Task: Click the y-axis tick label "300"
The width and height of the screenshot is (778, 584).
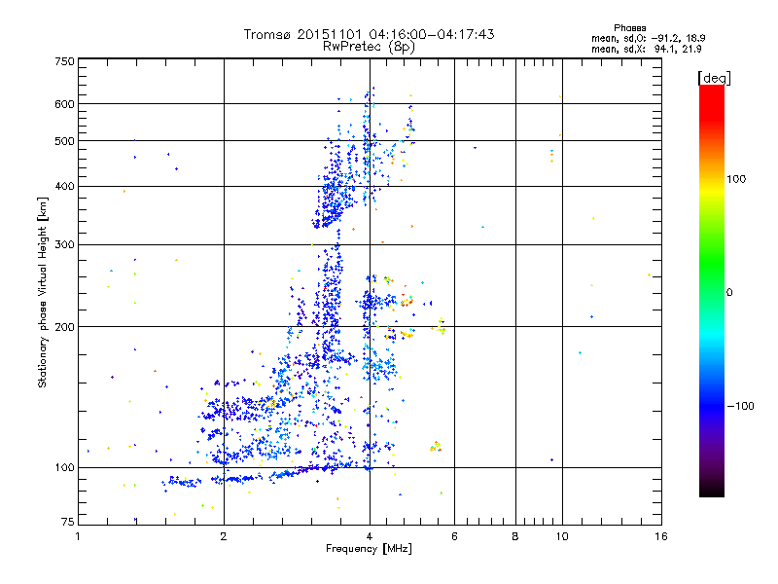Action: coord(64,244)
